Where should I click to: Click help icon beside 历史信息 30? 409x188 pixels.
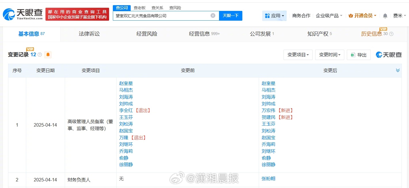[391, 34]
